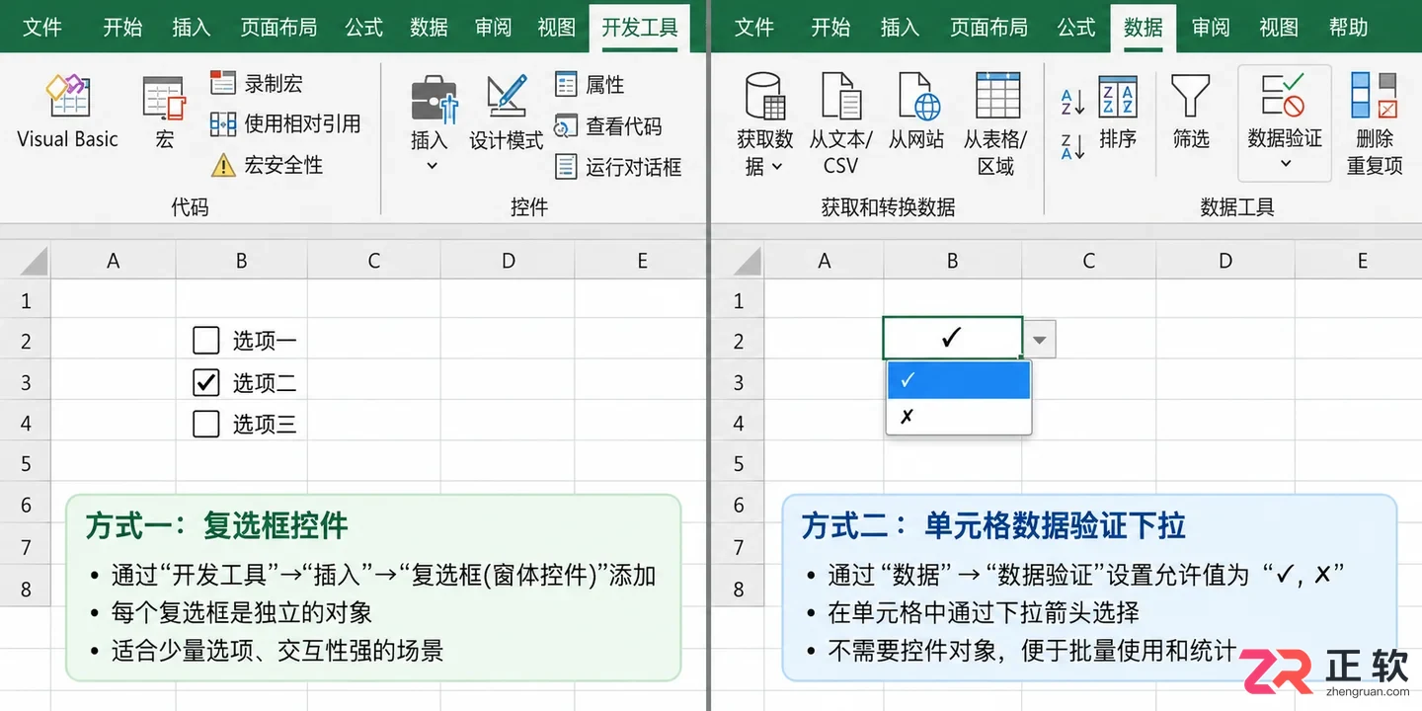
Task: Open the 排序 sort dialog
Action: pyautogui.click(x=1118, y=112)
